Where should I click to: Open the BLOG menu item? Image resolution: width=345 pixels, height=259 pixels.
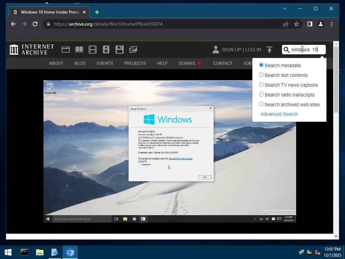(x=80, y=63)
